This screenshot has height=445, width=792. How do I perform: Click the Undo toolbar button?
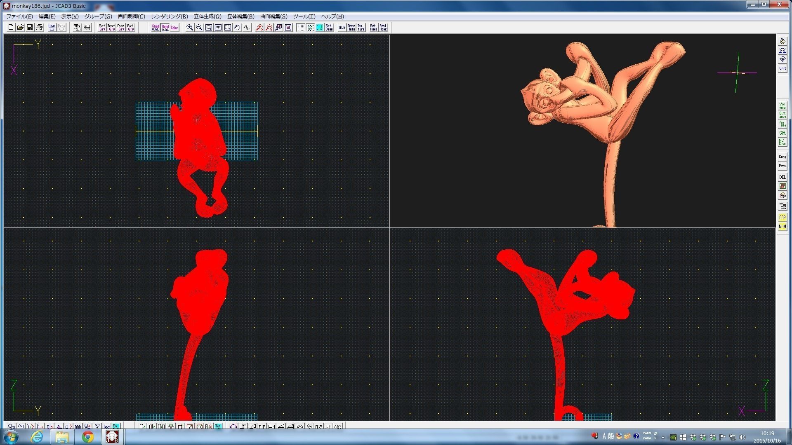click(52, 28)
